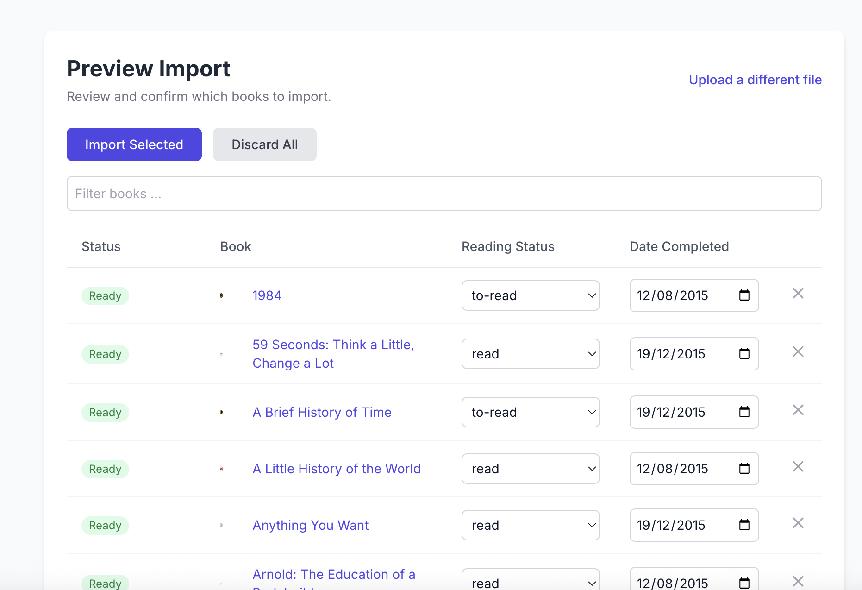The height and width of the screenshot is (590, 862).
Task: Open the reading status dropdown for 1984
Action: 530,295
